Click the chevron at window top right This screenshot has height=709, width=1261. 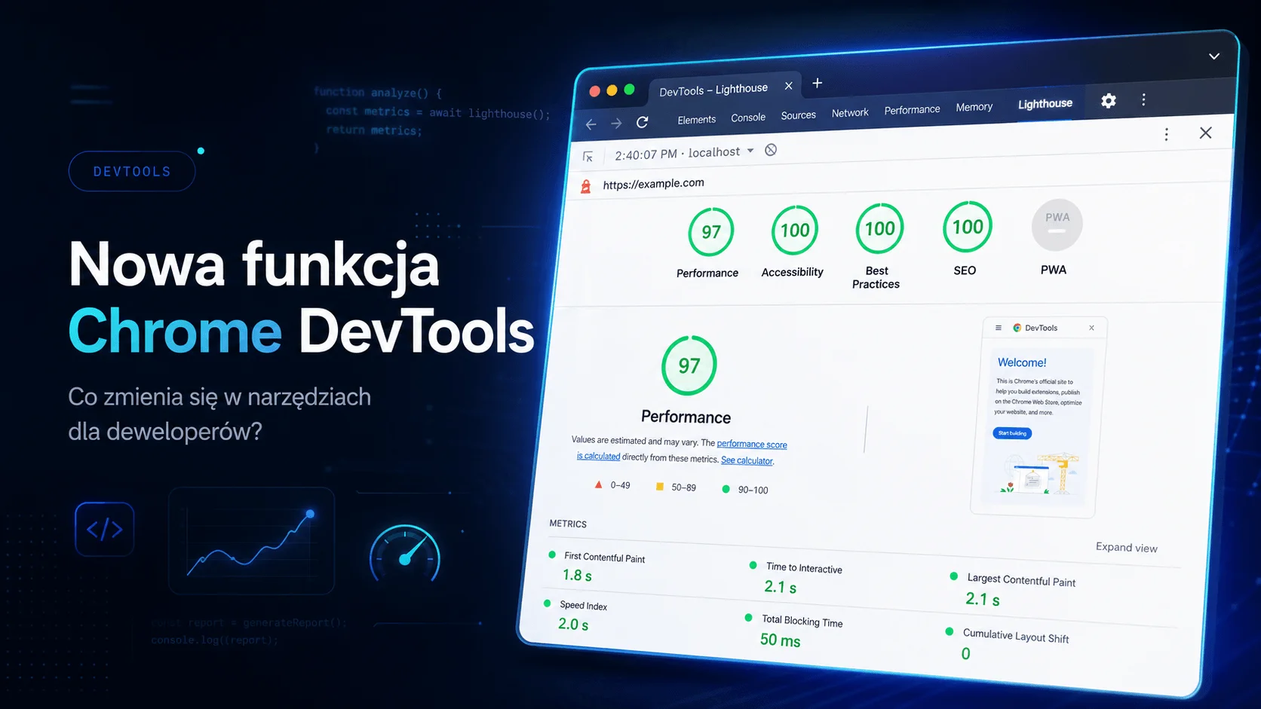click(1214, 57)
